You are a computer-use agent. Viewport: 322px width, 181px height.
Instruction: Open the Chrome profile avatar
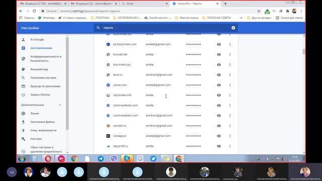coord(294,11)
